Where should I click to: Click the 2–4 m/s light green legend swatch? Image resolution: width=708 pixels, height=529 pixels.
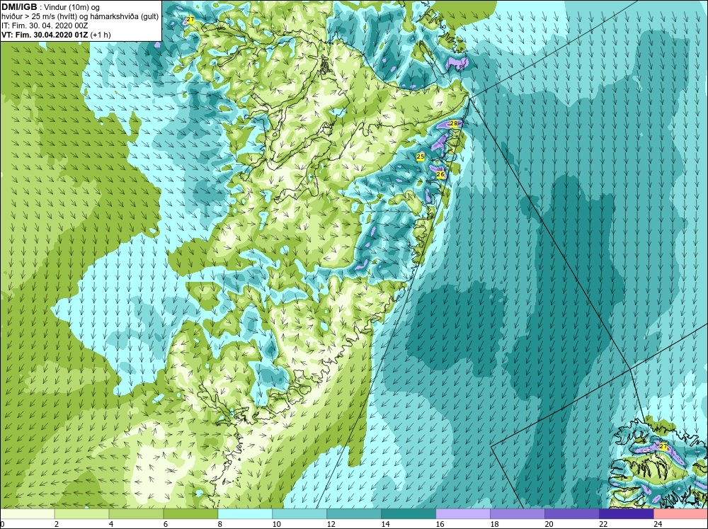pos(81,514)
